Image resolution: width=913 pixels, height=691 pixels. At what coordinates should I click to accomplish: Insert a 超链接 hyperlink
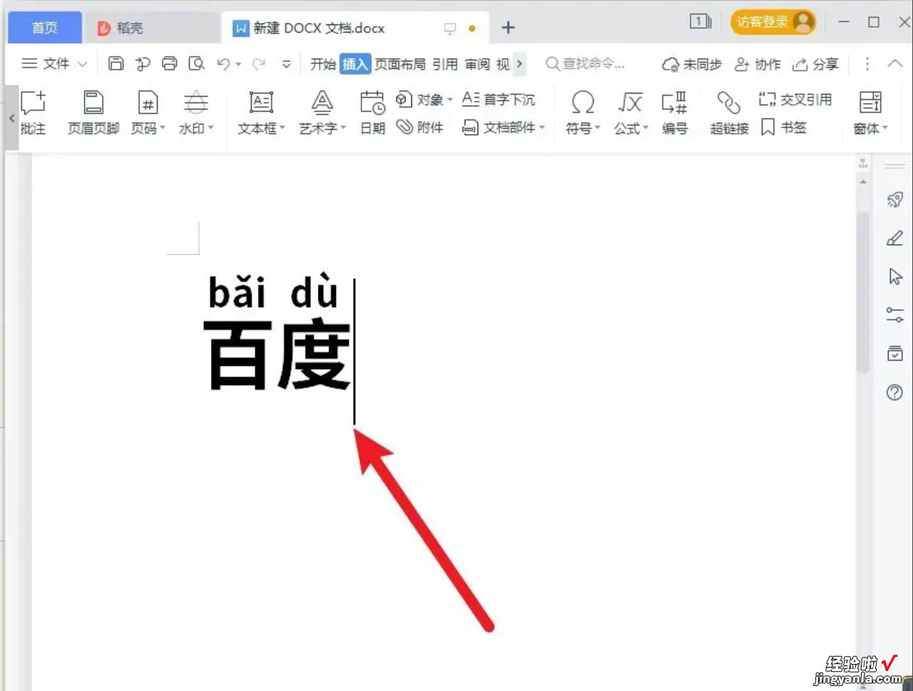click(x=729, y=113)
